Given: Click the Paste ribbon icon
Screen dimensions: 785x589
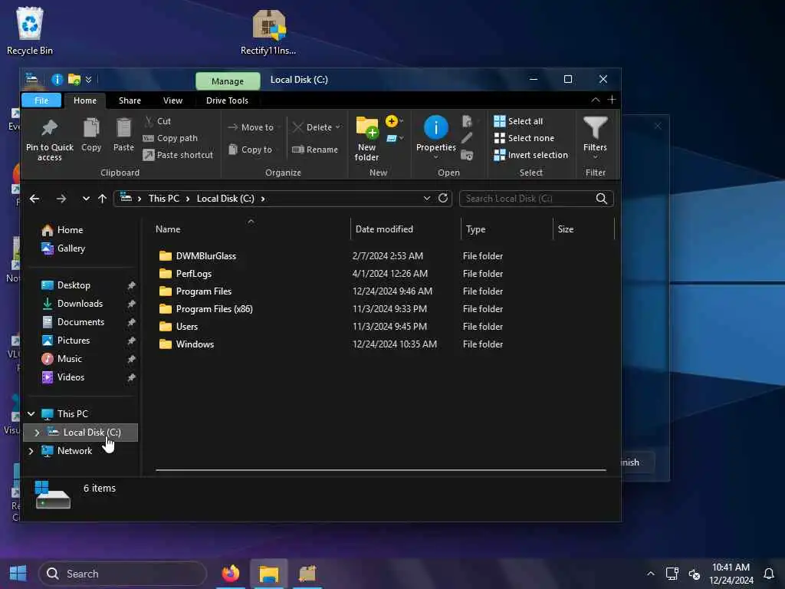Looking at the screenshot, I should [123, 128].
